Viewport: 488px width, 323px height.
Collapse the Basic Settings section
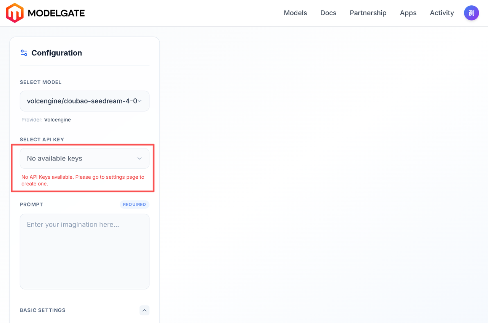tap(144, 310)
